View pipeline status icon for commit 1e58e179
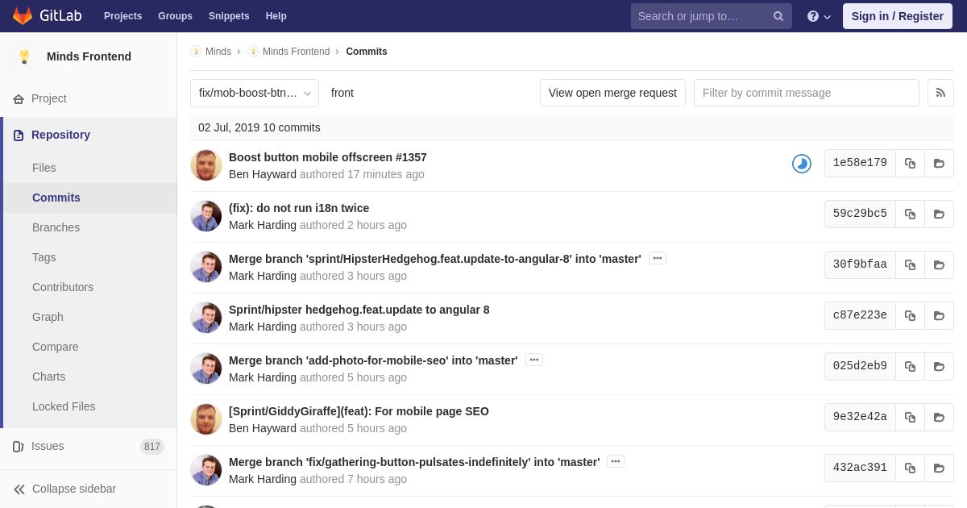The width and height of the screenshot is (967, 508). pos(802,164)
